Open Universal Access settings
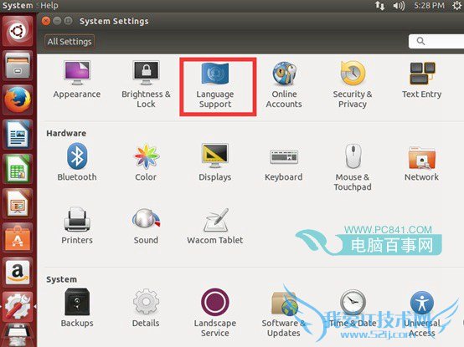Screen dimensions: 464x347 [421, 314]
